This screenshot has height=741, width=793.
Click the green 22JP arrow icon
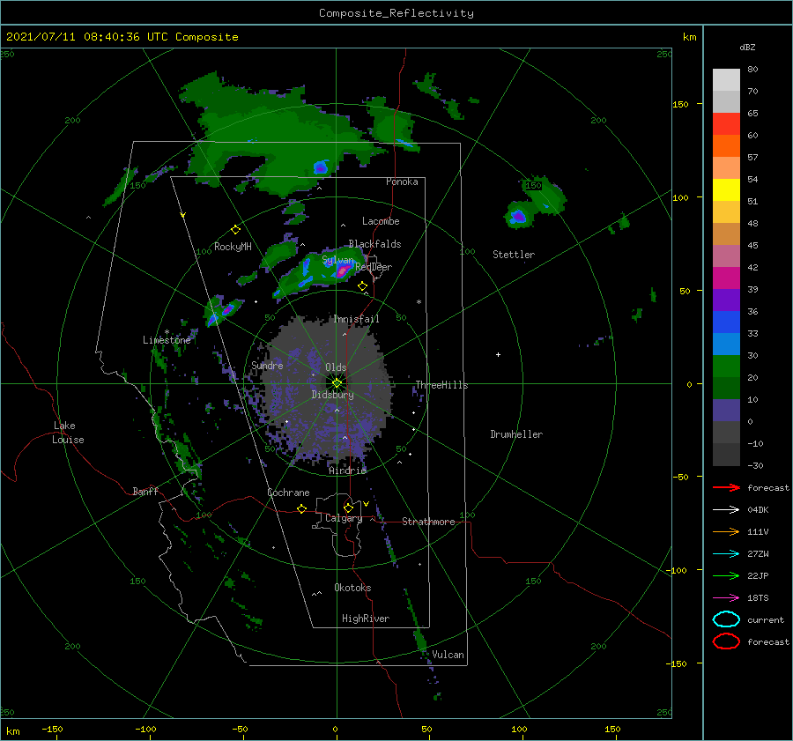coord(726,575)
